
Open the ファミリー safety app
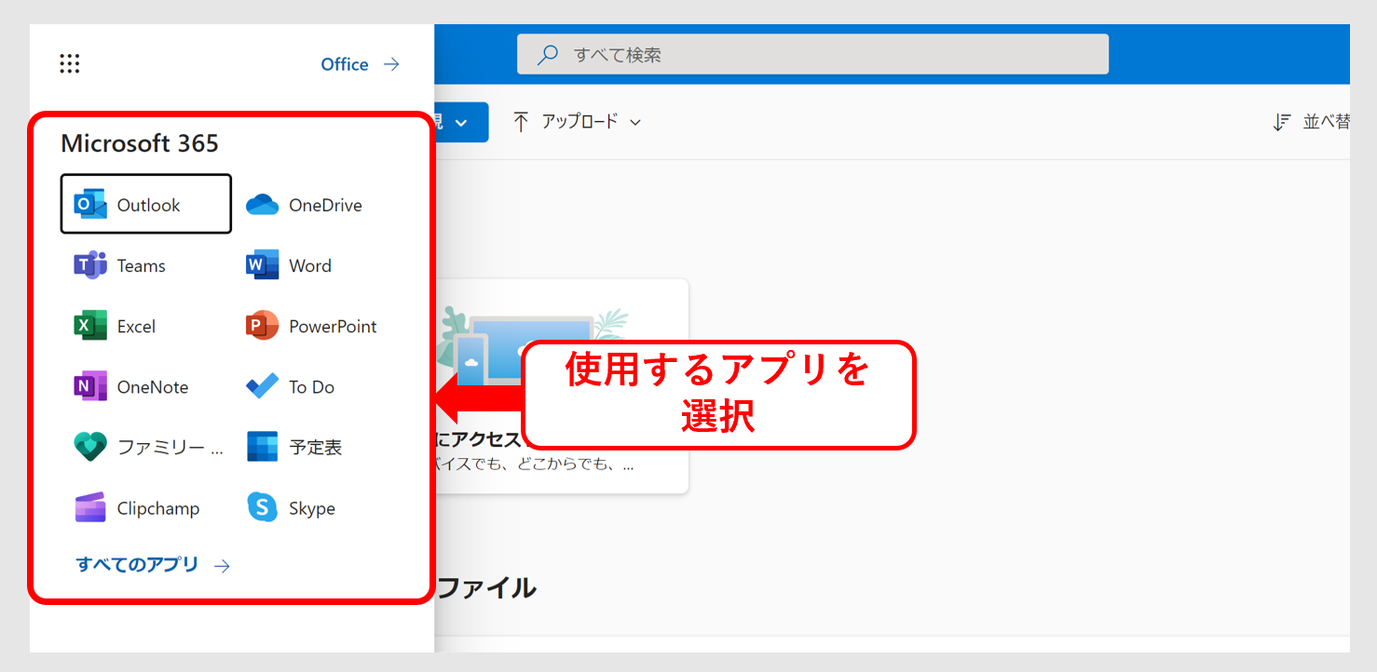pyautogui.click(x=149, y=447)
